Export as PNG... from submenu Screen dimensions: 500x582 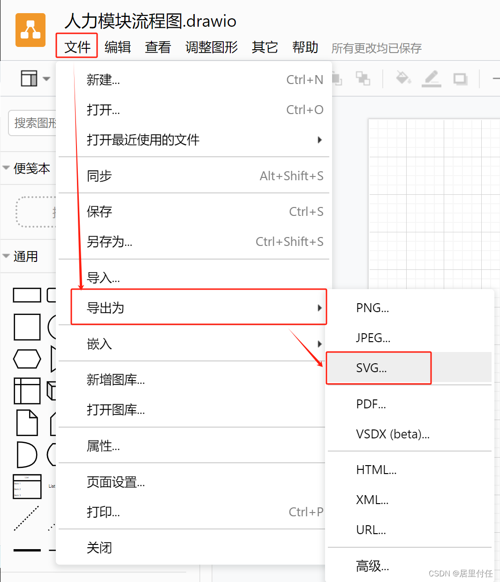coord(409,308)
